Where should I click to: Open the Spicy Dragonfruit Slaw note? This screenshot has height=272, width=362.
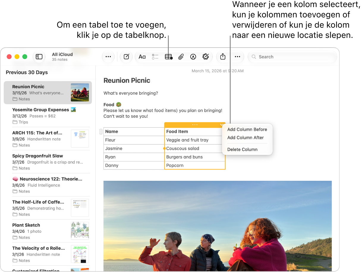48,162
